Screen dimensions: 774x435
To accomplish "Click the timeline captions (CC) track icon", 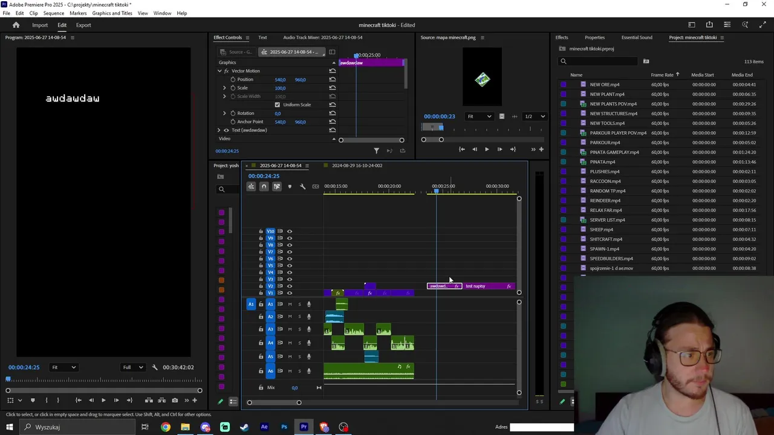I will pos(315,187).
